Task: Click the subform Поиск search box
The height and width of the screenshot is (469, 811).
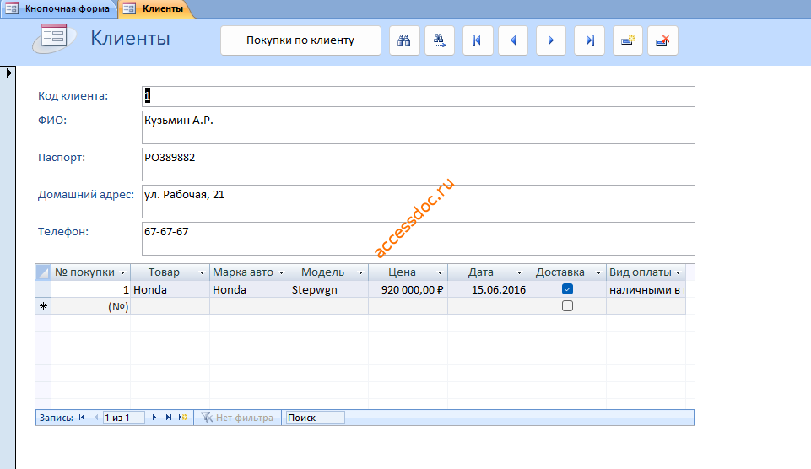Action: (315, 418)
